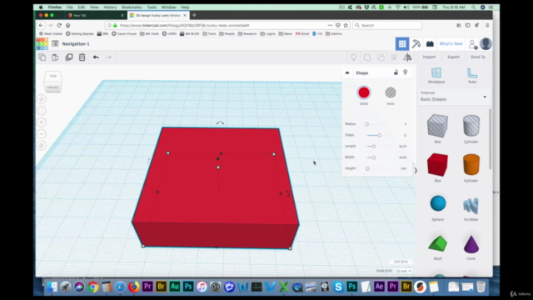The width and height of the screenshot is (533, 300).
Task: Open the Tools menu in the menu bar
Action: [x=152, y=7]
